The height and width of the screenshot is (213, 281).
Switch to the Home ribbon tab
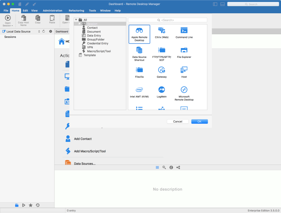tap(16, 11)
